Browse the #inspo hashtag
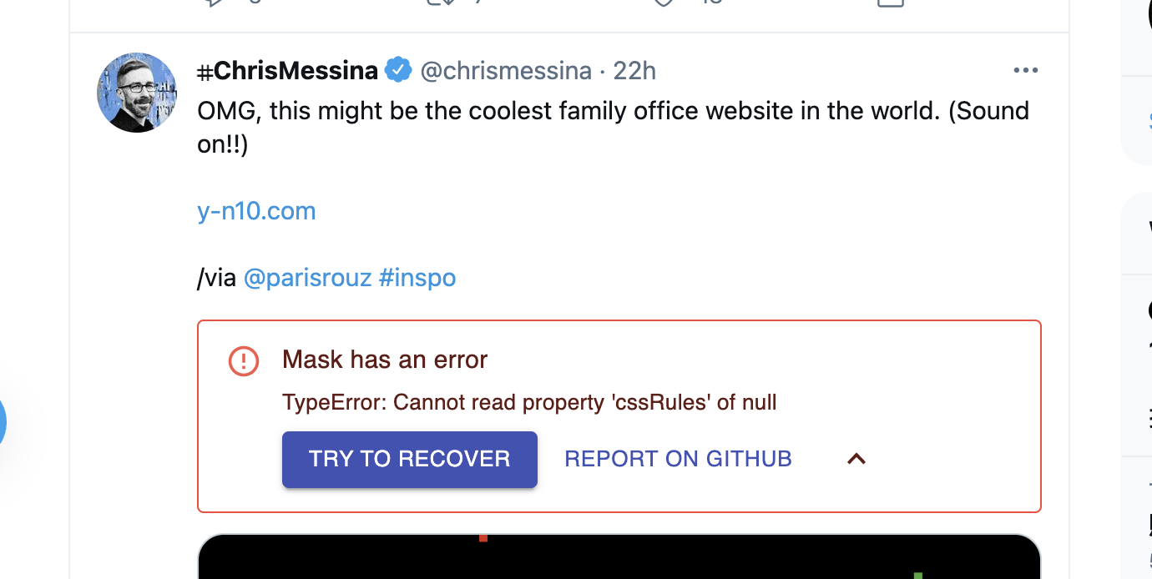1152x579 pixels. [417, 277]
